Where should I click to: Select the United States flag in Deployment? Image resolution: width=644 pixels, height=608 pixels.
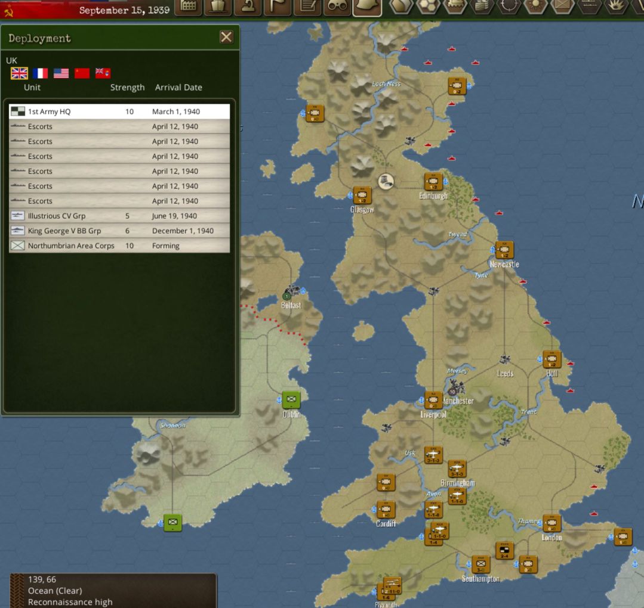(61, 73)
